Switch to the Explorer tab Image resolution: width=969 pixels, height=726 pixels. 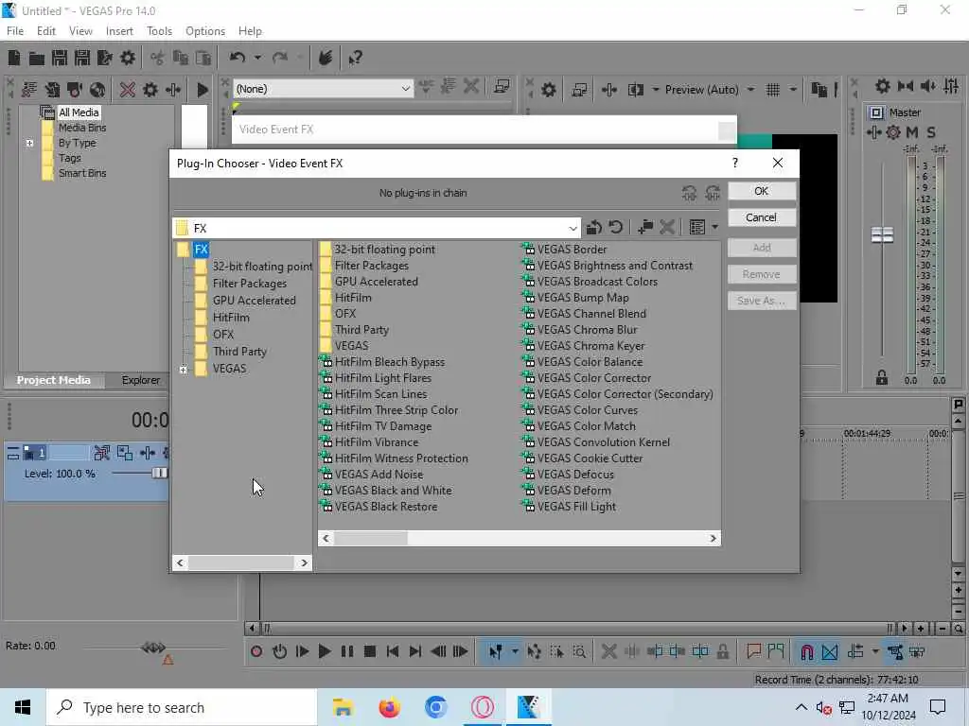[141, 380]
